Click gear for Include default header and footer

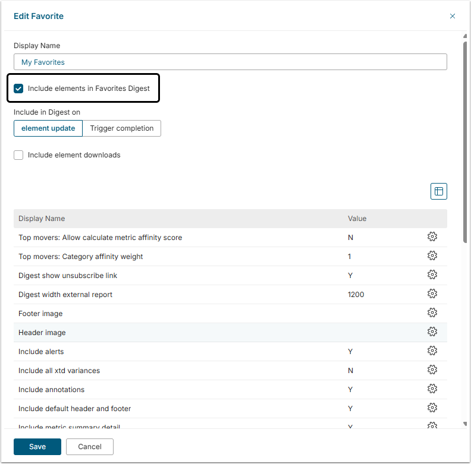pyautogui.click(x=432, y=408)
